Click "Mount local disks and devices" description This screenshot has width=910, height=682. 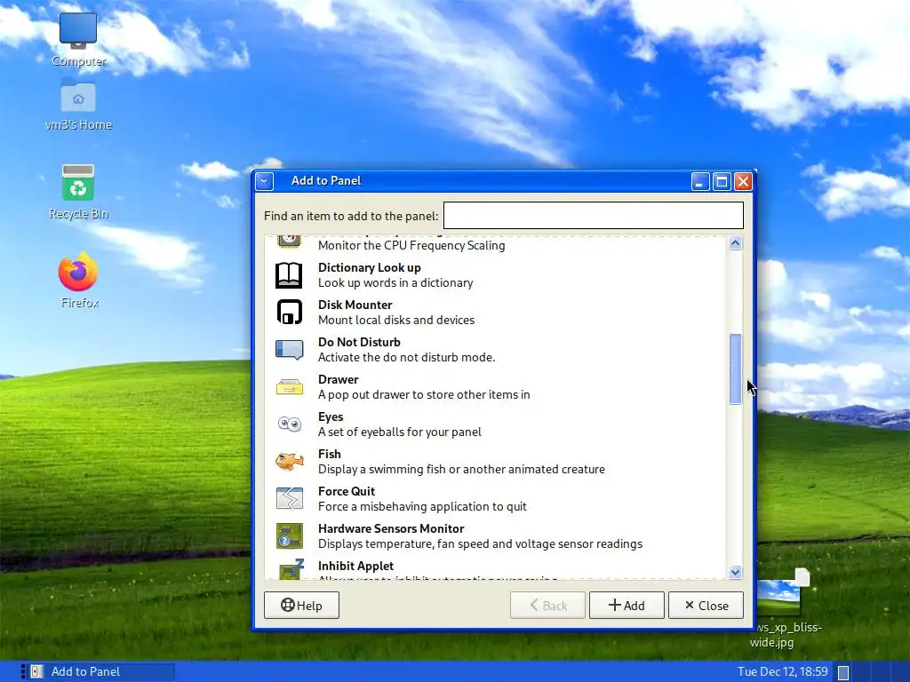coord(396,320)
